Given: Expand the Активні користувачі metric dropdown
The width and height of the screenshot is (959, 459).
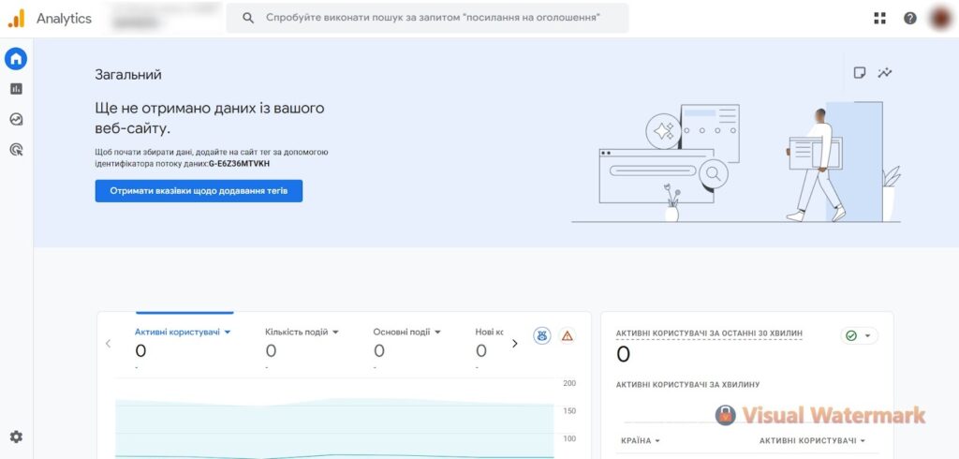Looking at the screenshot, I should 183,332.
